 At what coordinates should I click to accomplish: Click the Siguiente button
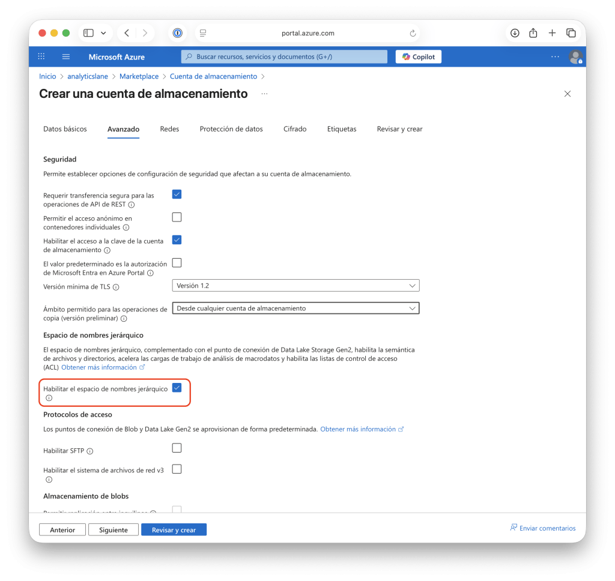coord(114,530)
